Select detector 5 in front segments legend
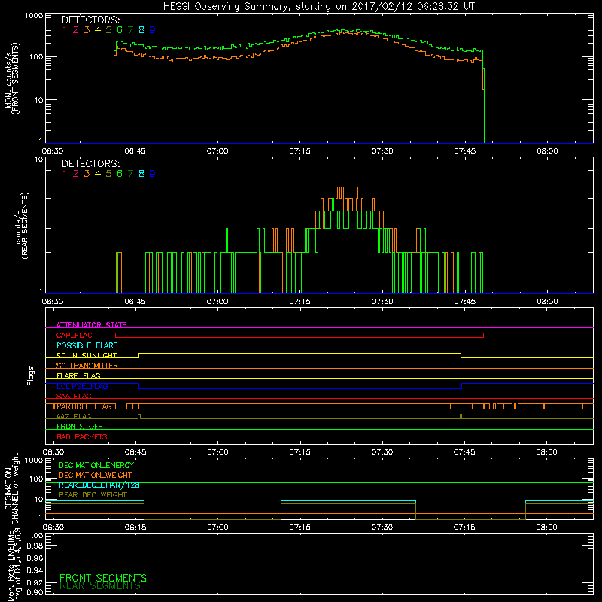This screenshot has width=602, height=602. point(108,30)
